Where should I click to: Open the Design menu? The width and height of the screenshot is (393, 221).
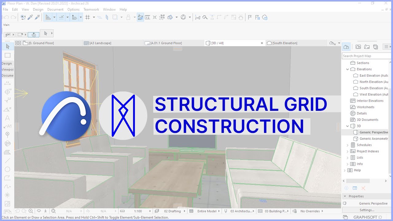[38, 10]
